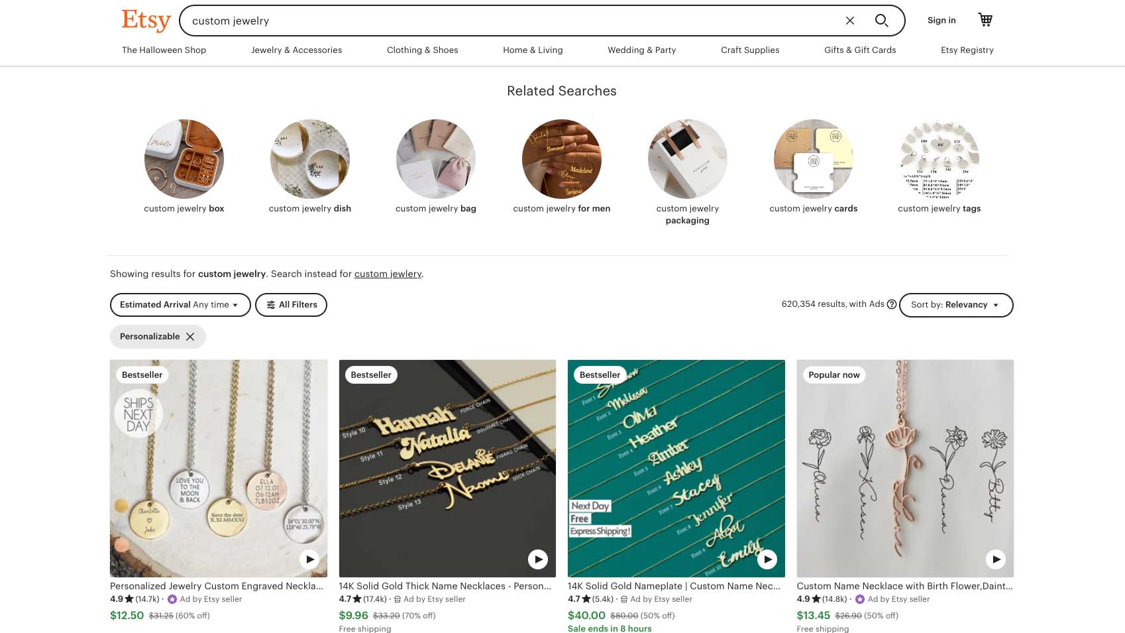This screenshot has height=633, width=1125.
Task: Remove the Personalizable filter
Action: [191, 336]
